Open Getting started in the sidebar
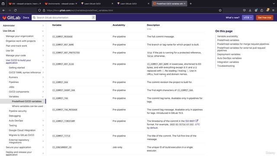 tap(17, 68)
